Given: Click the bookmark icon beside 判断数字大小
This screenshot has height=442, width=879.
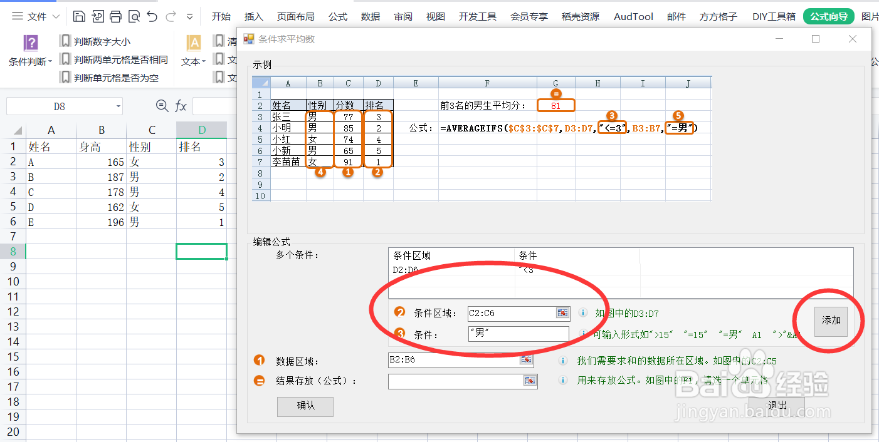Looking at the screenshot, I should coord(65,41).
